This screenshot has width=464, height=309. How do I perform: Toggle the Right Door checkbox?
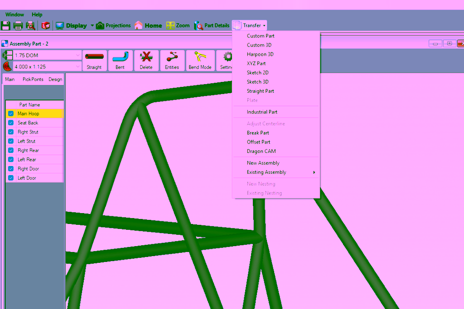[x=11, y=169]
